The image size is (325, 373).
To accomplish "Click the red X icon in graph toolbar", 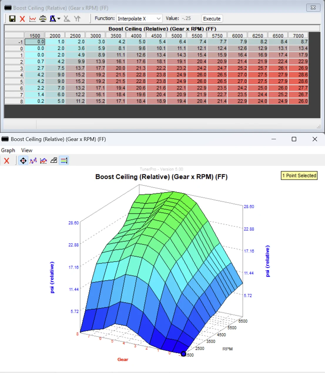I will point(7,161).
